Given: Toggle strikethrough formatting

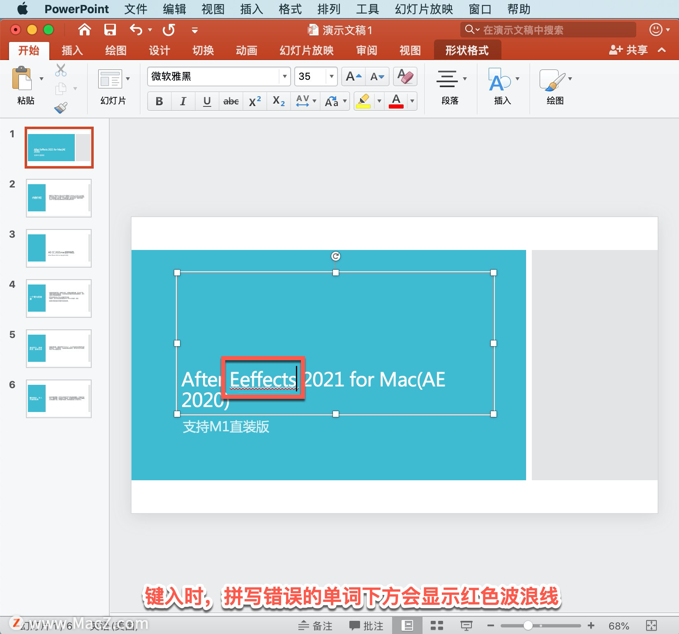Looking at the screenshot, I should (231, 101).
